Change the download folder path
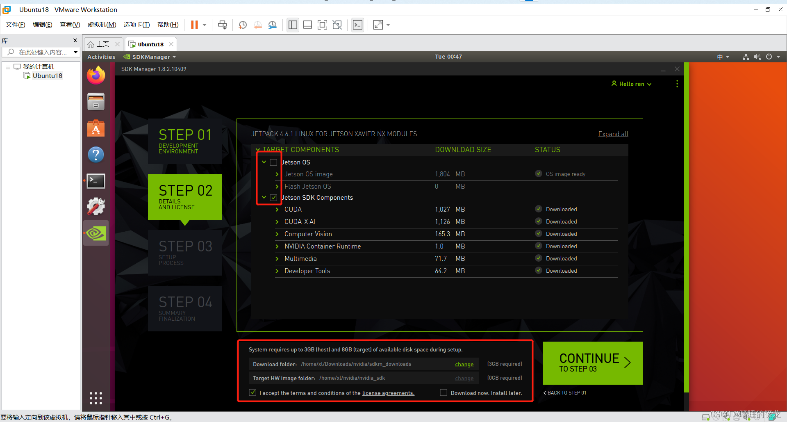 click(x=464, y=365)
